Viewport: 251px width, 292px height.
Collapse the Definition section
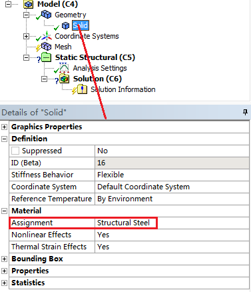pos(4,139)
